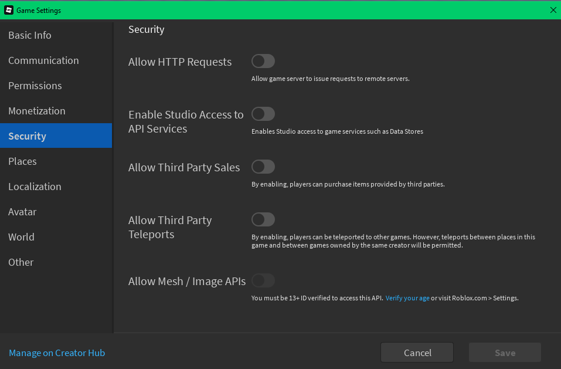Screen dimensions: 561x369
Task: Open the Places settings
Action: 22,161
